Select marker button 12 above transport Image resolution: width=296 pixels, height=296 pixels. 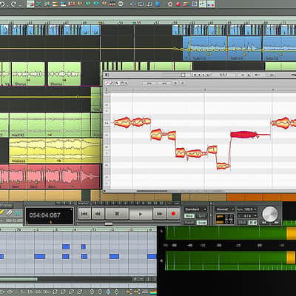[x=161, y=203]
